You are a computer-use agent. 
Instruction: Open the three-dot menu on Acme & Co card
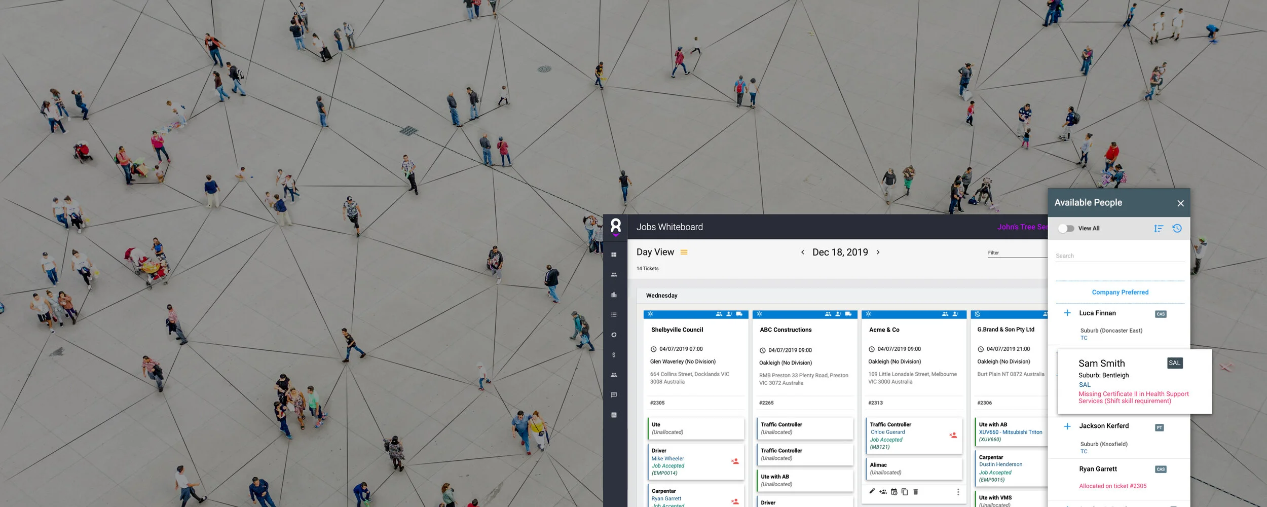(958, 492)
